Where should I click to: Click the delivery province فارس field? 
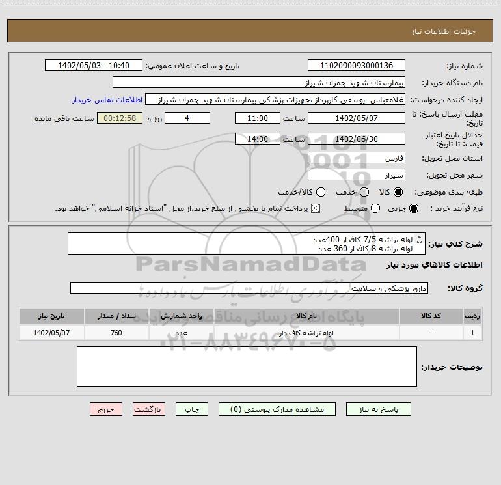click(357, 158)
